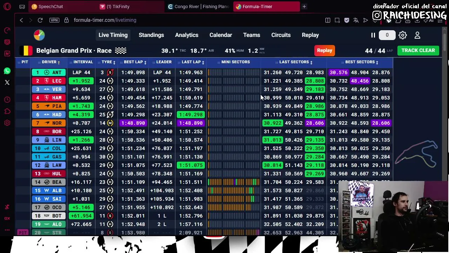Image resolution: width=449 pixels, height=253 pixels.
Task: Click the orange Replay button
Action: tap(324, 50)
